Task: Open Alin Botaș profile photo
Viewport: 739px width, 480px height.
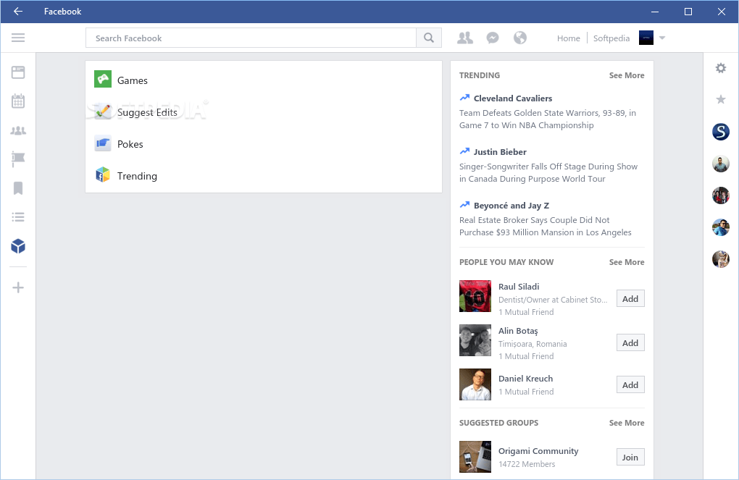Action: point(475,340)
